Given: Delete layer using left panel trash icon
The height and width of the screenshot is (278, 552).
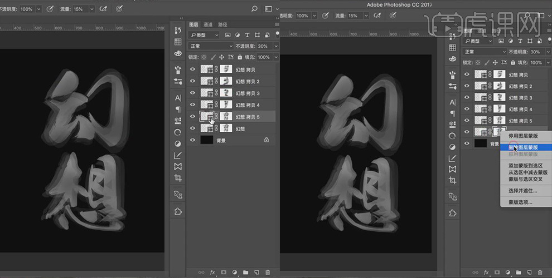Looking at the screenshot, I should pyautogui.click(x=268, y=272).
